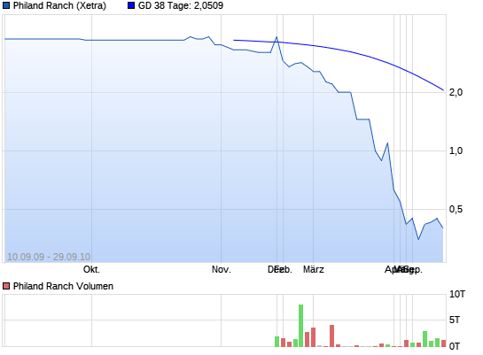Click the tallest green volume bar

(x=301, y=326)
